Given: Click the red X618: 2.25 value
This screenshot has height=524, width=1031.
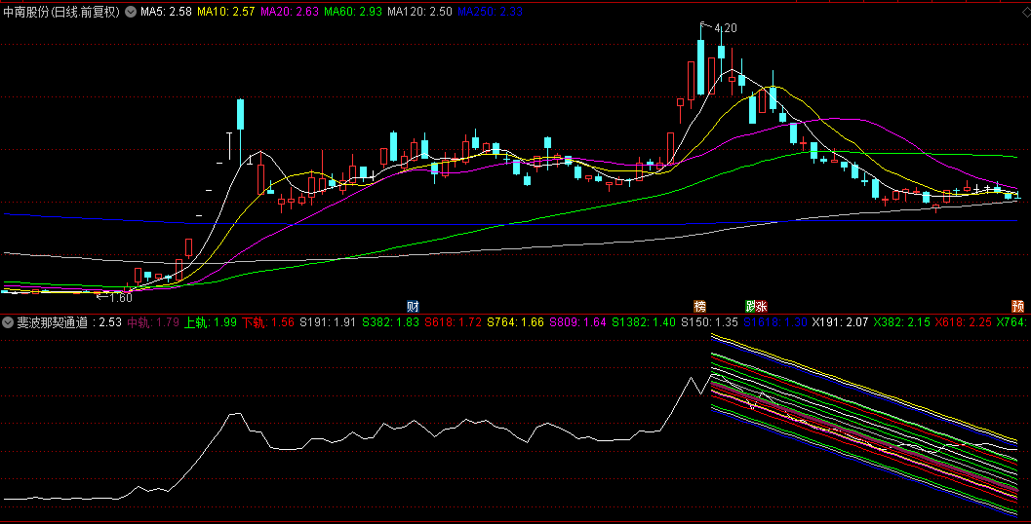Looking at the screenshot, I should [x=964, y=322].
